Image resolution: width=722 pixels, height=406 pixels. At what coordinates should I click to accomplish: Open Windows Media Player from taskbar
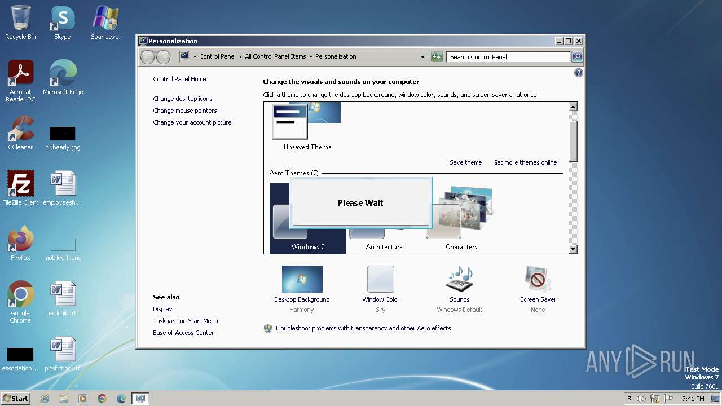coord(83,399)
